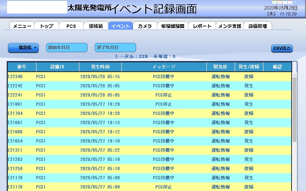Open the 接続箱 tab
This screenshot has height=191, width=306.
click(x=96, y=26)
